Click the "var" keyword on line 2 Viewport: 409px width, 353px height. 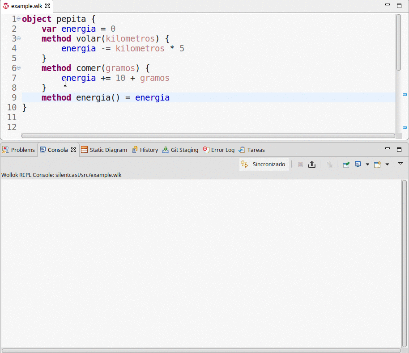pyautogui.click(x=49, y=29)
